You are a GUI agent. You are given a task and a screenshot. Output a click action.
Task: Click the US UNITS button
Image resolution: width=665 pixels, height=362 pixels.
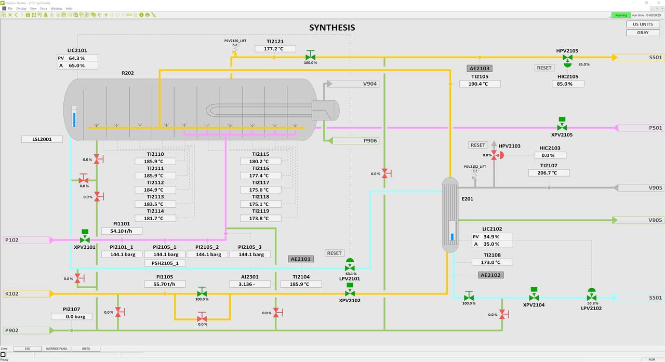(x=642, y=24)
